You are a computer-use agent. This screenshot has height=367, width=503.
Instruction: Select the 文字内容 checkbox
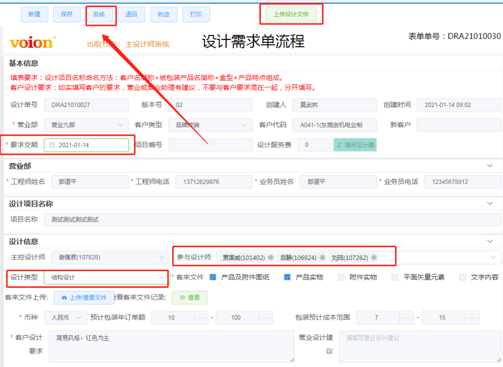(462, 277)
